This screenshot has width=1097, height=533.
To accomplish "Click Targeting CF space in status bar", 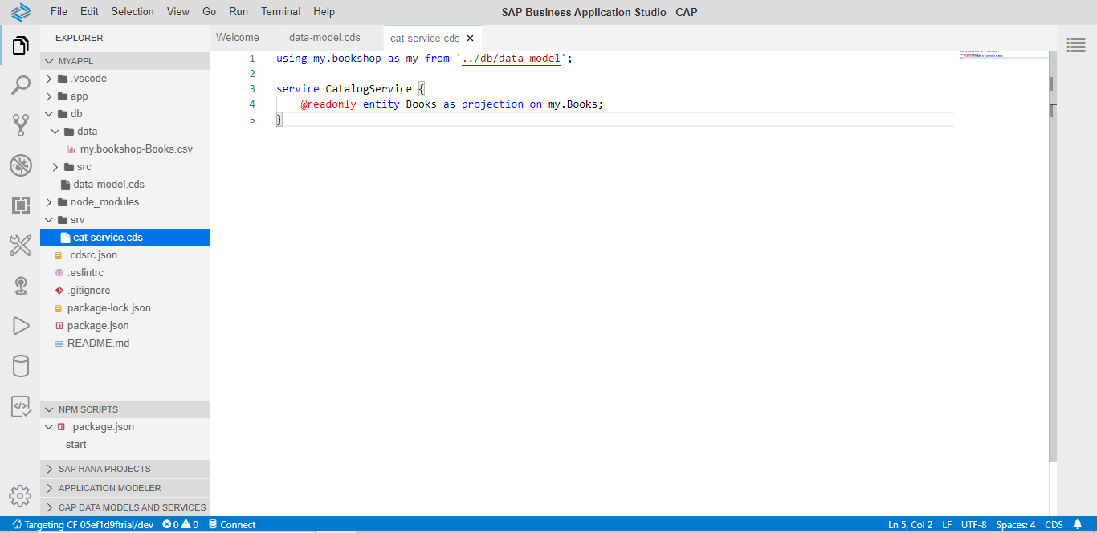I will pyautogui.click(x=82, y=525).
